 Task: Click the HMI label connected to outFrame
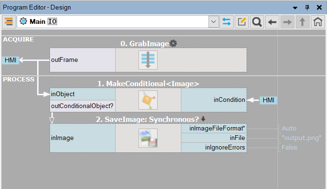10,60
